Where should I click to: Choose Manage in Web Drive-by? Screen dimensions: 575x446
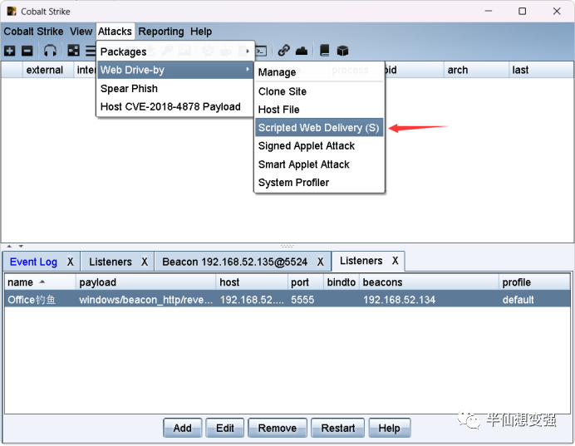tap(319, 72)
